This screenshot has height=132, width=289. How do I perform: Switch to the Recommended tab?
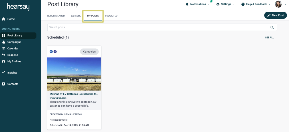(x=56, y=16)
